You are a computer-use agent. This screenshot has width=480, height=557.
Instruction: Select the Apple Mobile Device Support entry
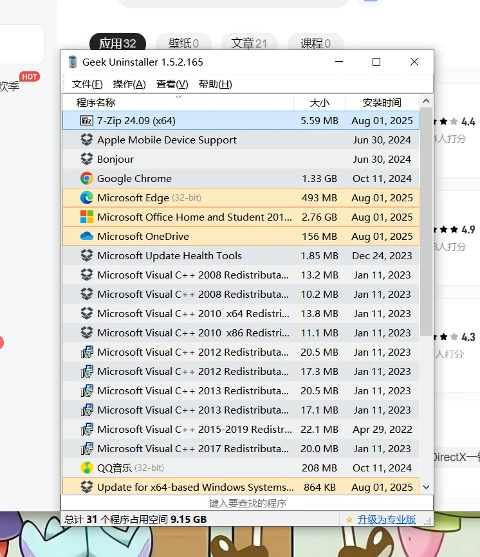coord(241,140)
